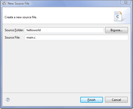This screenshot has width=133, height=109.
Task: Cancel the new source file dialog
Action: [116, 100]
